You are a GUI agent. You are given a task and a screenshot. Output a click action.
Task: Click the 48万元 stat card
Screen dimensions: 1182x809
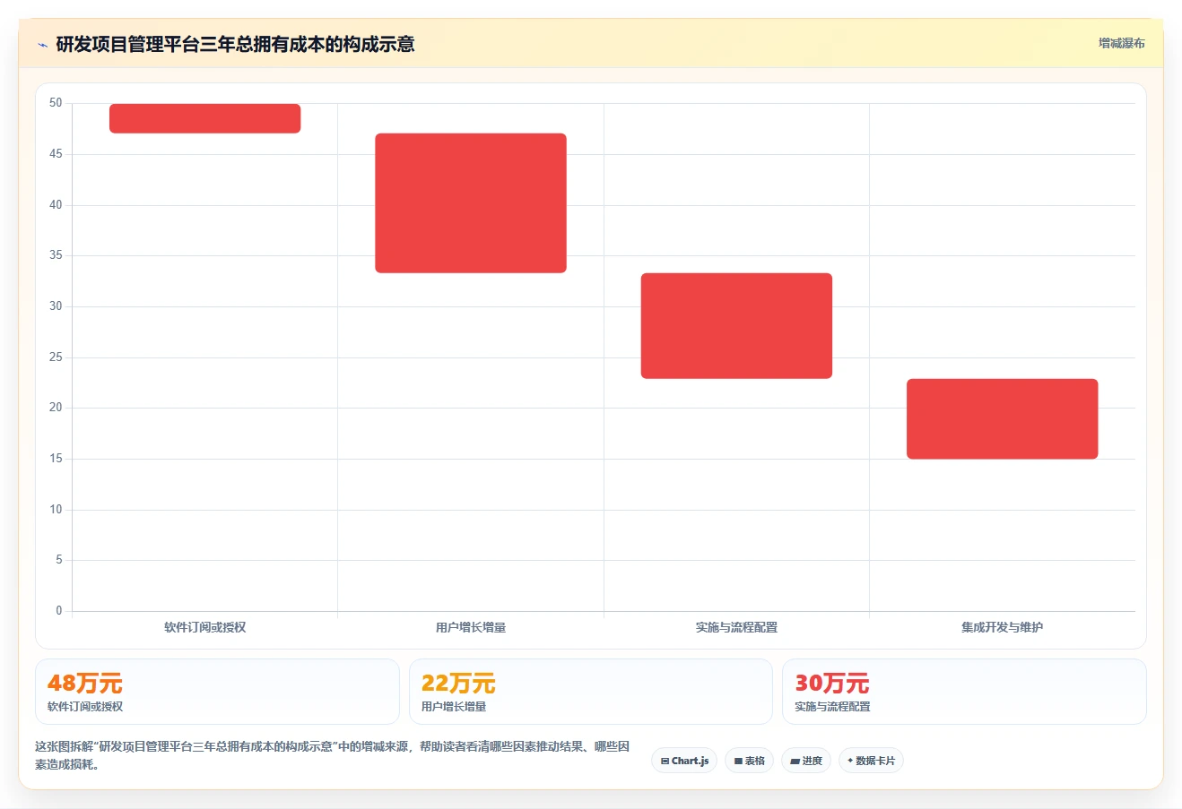point(217,692)
